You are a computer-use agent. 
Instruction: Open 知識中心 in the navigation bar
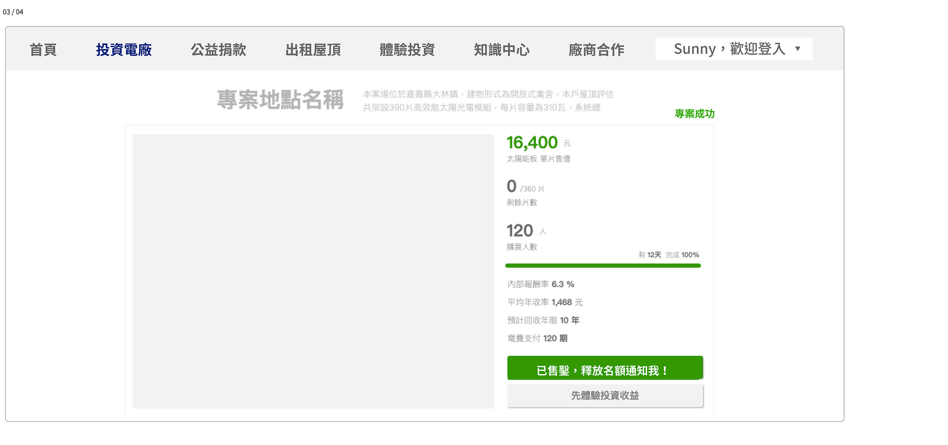502,49
